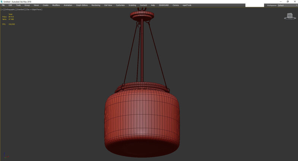Open the Edit menu
The image size is (298, 161).
(10, 6)
